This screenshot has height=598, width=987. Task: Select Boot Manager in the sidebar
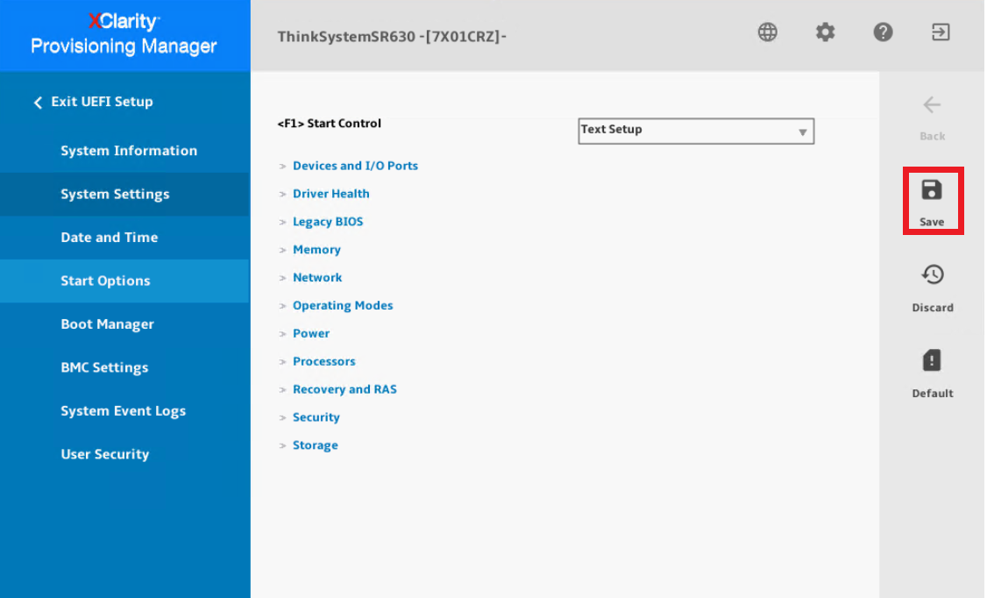(x=107, y=324)
